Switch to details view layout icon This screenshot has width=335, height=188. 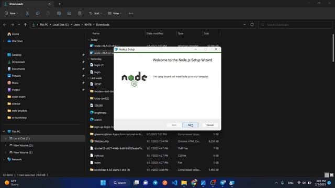click(x=327, y=175)
